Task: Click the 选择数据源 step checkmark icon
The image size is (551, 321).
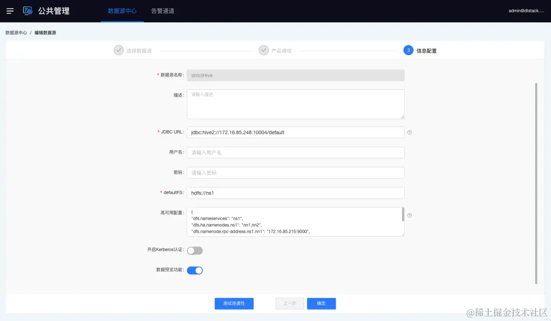Action: click(x=118, y=51)
